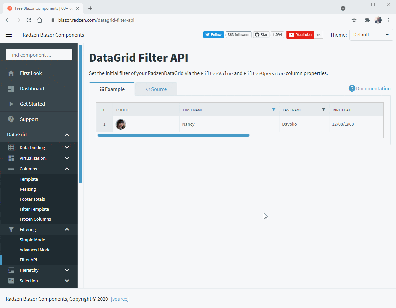
Task: Expand the Selection section chevron
Action: 67,281
